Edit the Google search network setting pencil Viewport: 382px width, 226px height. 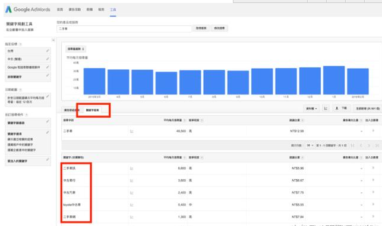(48, 67)
